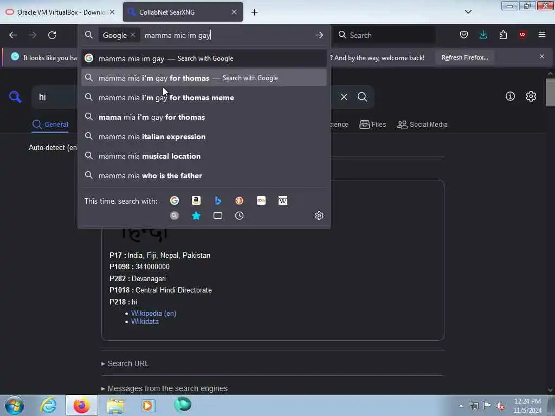Image resolution: width=555 pixels, height=416 pixels.
Task: Dismiss the Firefox notification bar
Action: [541, 56]
